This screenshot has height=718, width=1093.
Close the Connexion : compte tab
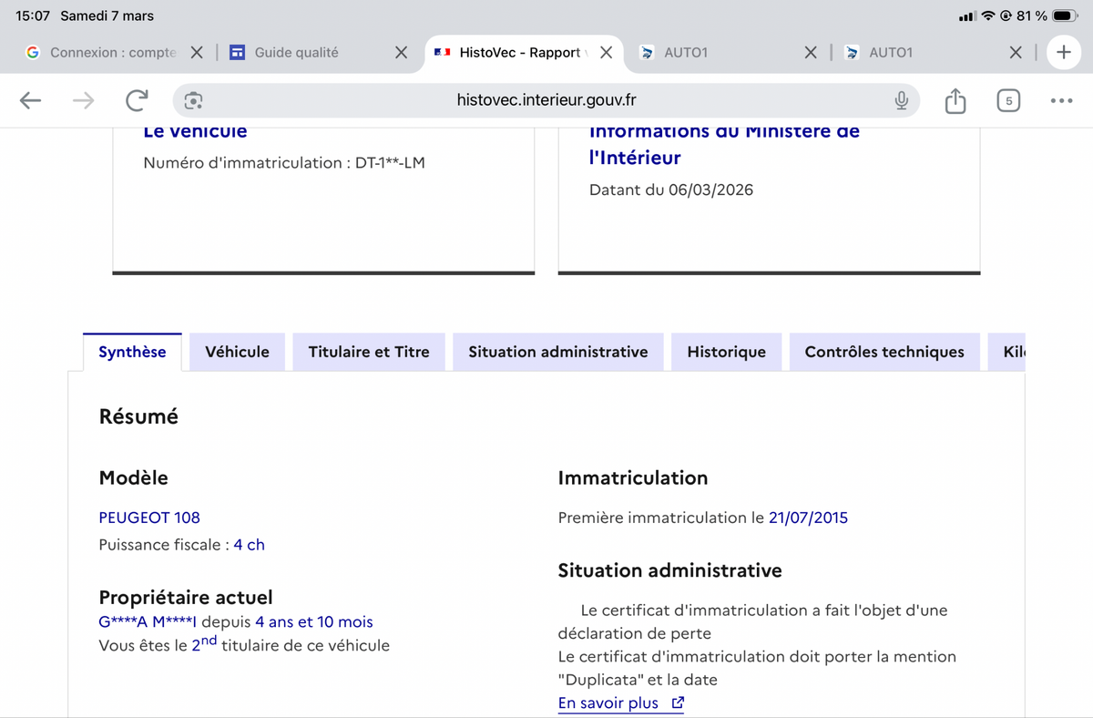pyautogui.click(x=197, y=53)
